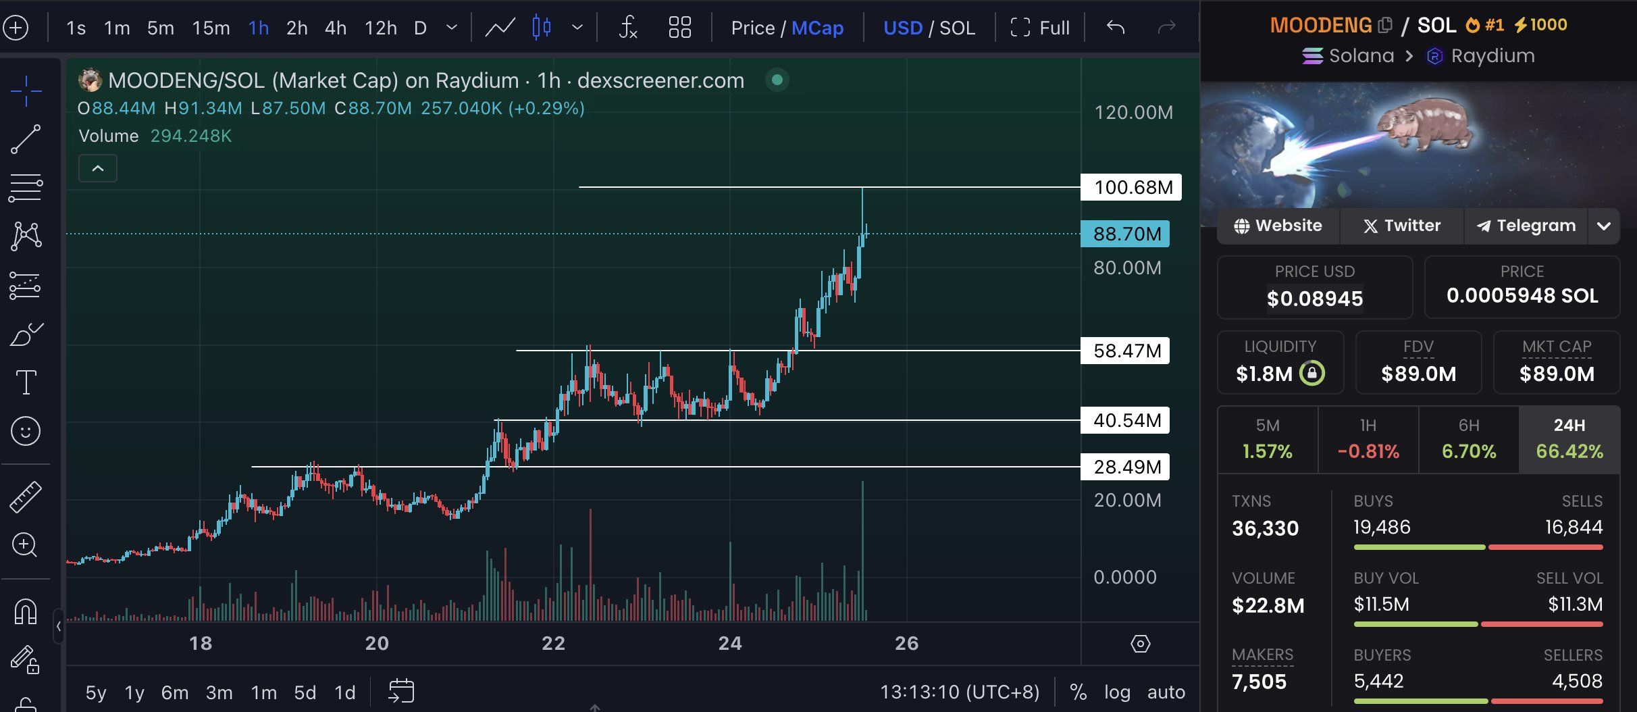1637x712 pixels.
Task: Open the chart in Full screen
Action: point(1040,28)
